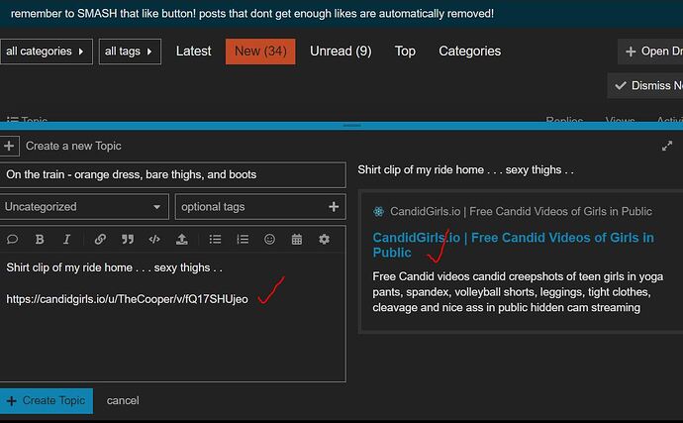Switch to the Latest tab

[x=193, y=52]
